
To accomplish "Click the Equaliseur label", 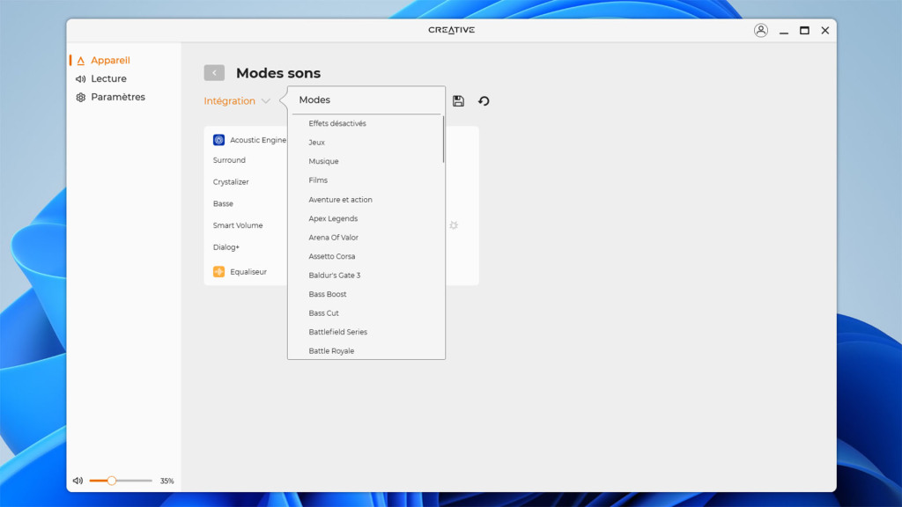I will pos(248,272).
